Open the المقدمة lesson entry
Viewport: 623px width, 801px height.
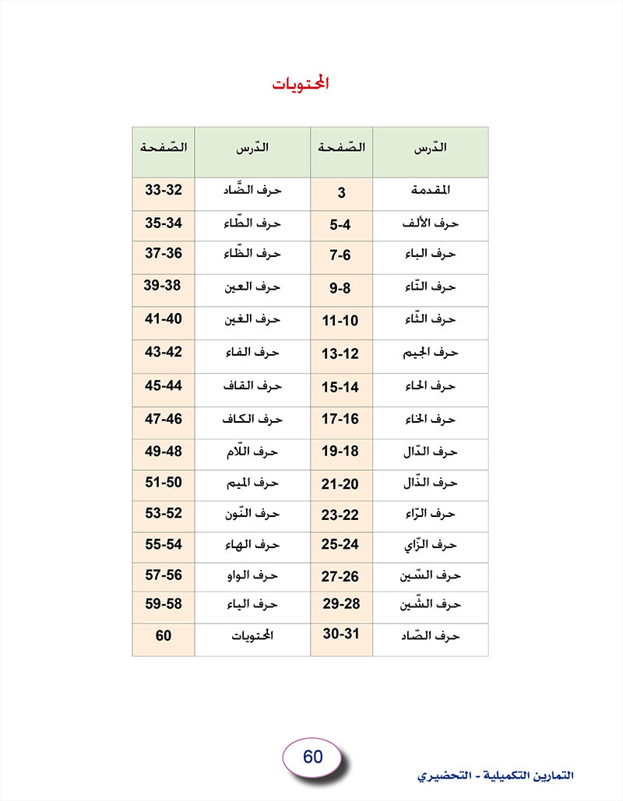(x=430, y=191)
